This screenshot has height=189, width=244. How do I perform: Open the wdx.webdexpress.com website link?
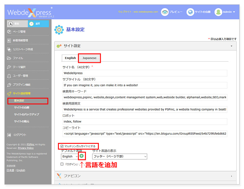146,12
